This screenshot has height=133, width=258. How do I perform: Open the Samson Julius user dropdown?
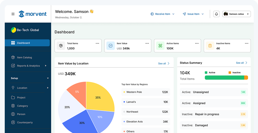coord(236,14)
